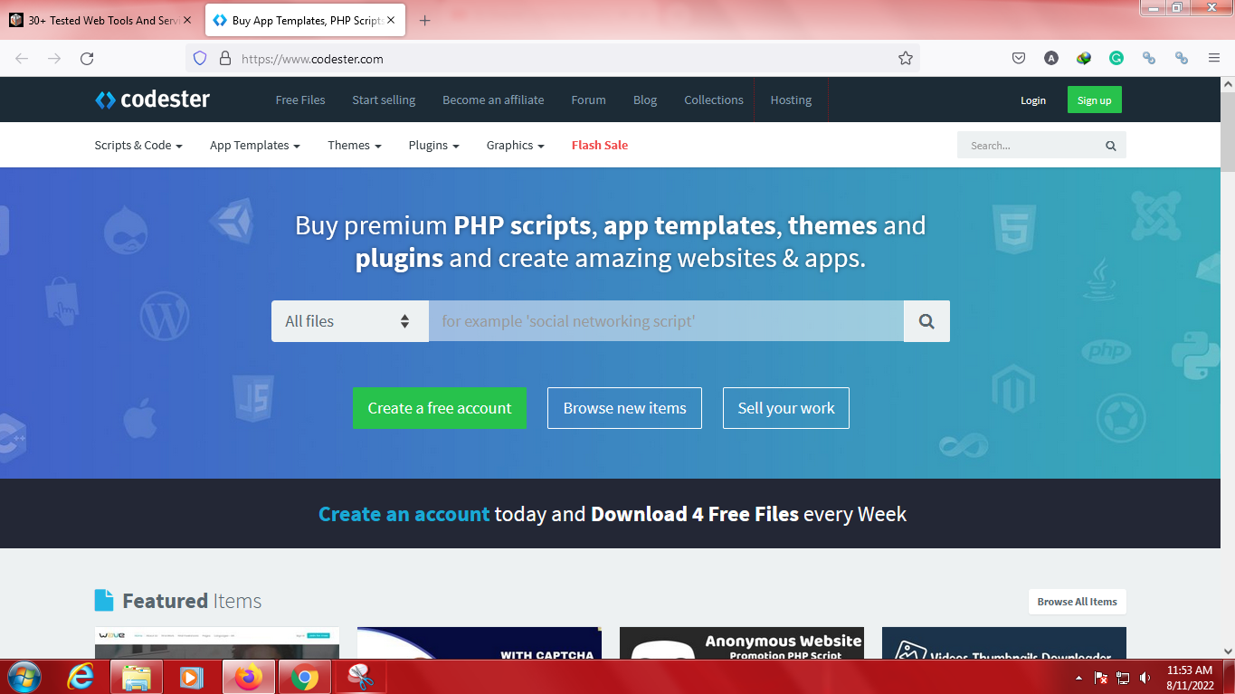Screen dimensions: 1235x694
Task: Open Become an affiliate link
Action: (x=493, y=100)
